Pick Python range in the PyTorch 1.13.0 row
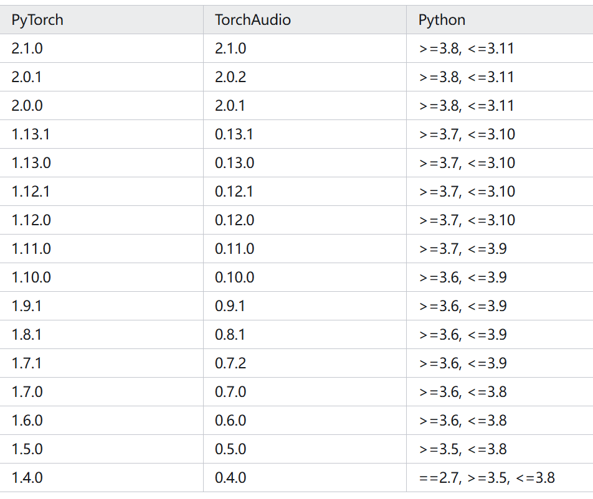This screenshot has height=499, width=593. point(500,163)
